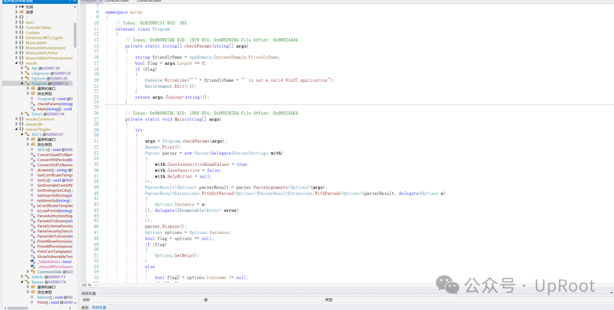Collapse the mscan.Plugins namespace node
This screenshot has height=310, width=614.
[16, 129]
